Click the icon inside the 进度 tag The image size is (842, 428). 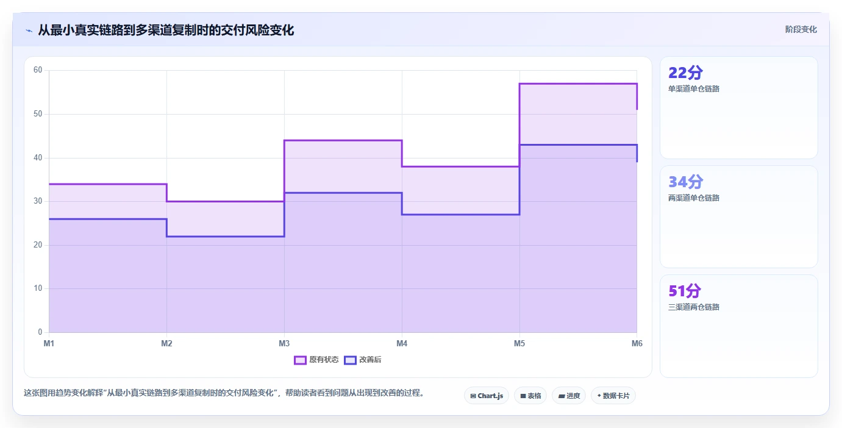pyautogui.click(x=562, y=396)
